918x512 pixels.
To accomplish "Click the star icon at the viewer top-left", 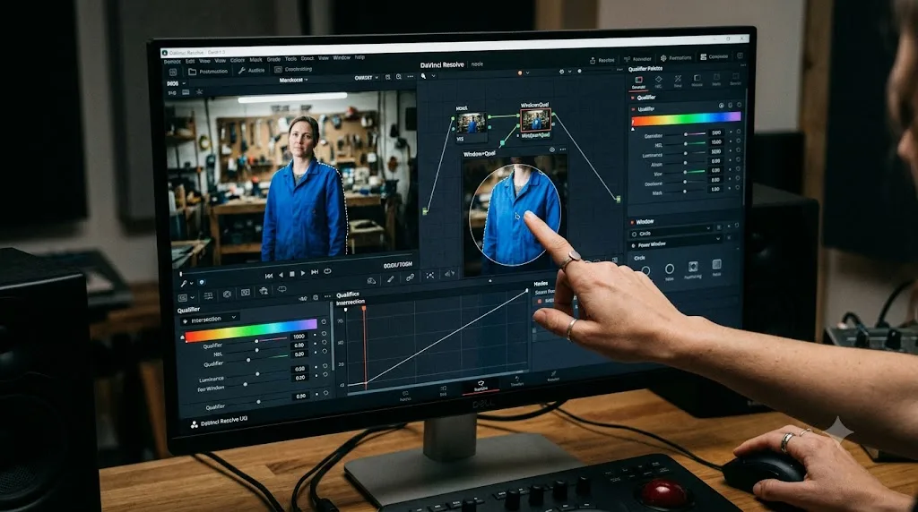I will [x=200, y=91].
